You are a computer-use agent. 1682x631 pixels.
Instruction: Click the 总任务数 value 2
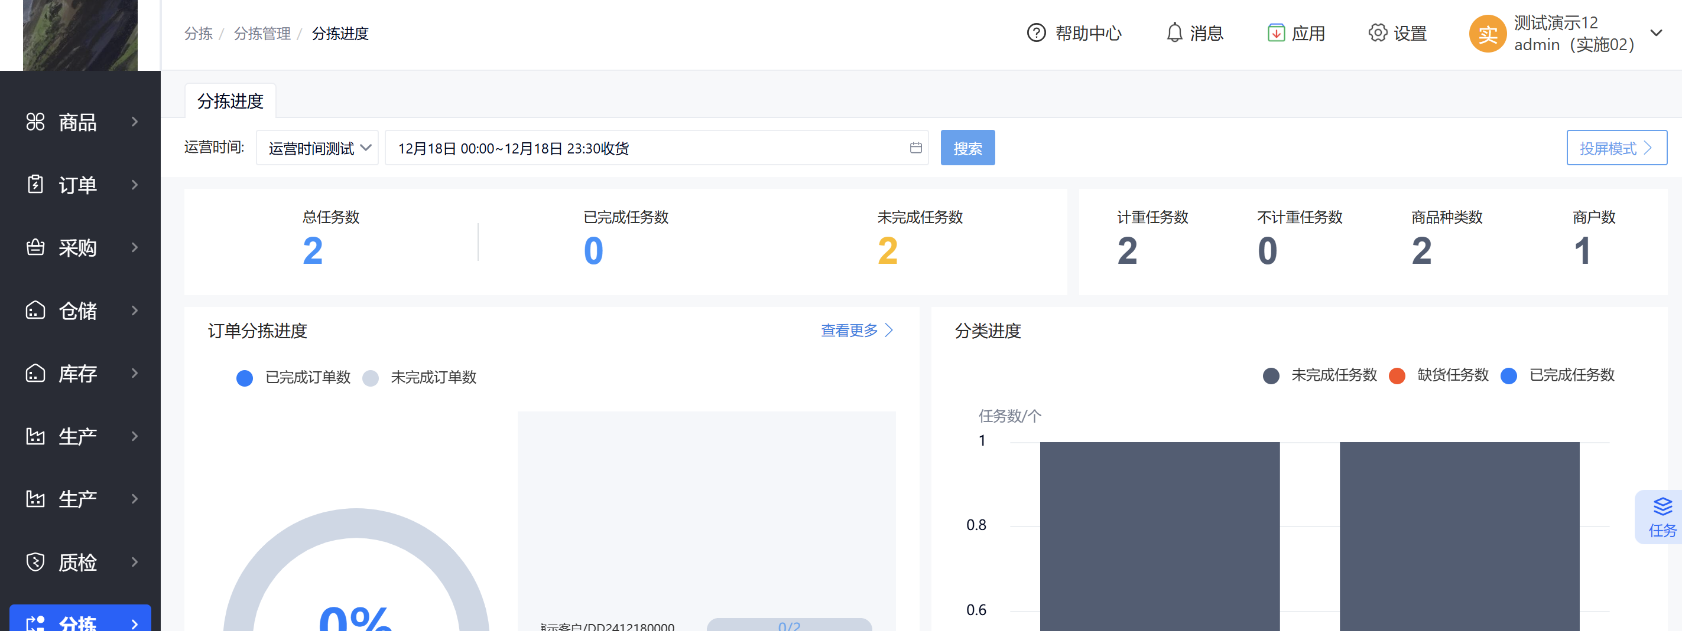pyautogui.click(x=313, y=251)
